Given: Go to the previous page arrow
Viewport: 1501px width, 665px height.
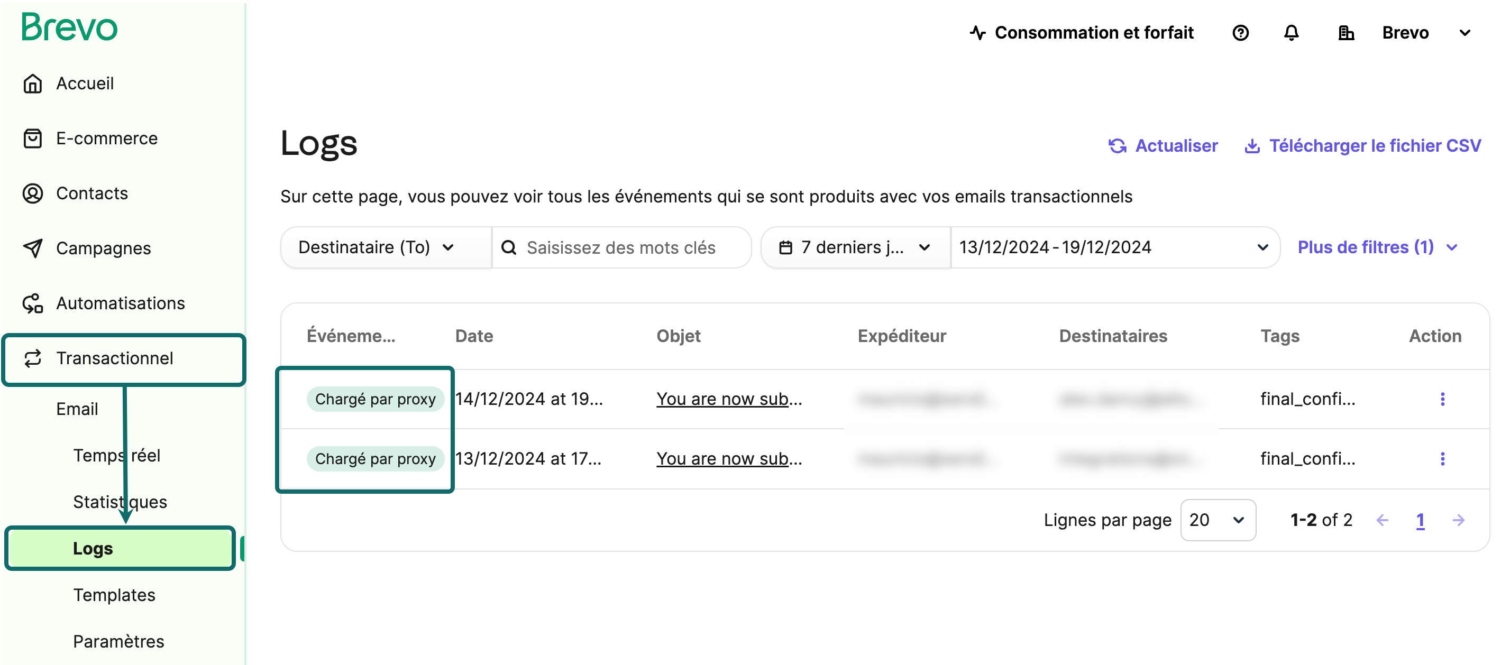Looking at the screenshot, I should (x=1382, y=520).
